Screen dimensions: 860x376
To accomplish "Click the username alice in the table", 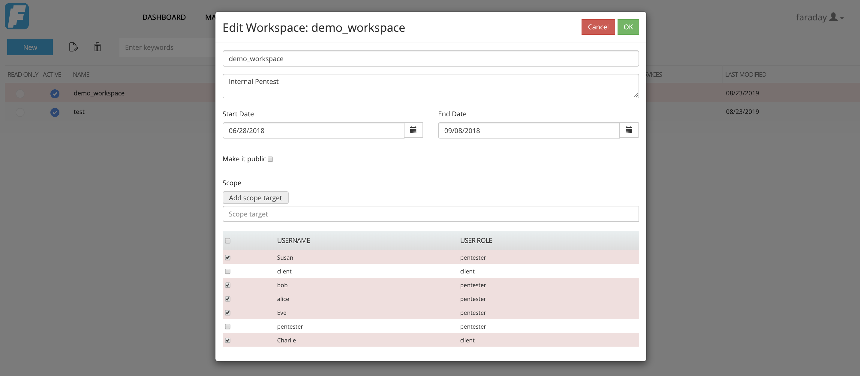I will [x=283, y=299].
